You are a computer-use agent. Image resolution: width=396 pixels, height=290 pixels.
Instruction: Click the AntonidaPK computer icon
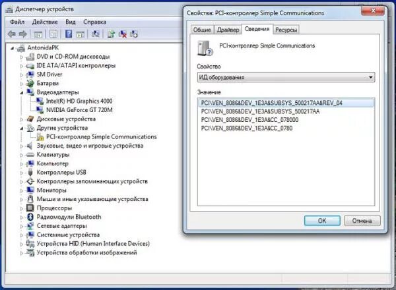[x=21, y=47]
